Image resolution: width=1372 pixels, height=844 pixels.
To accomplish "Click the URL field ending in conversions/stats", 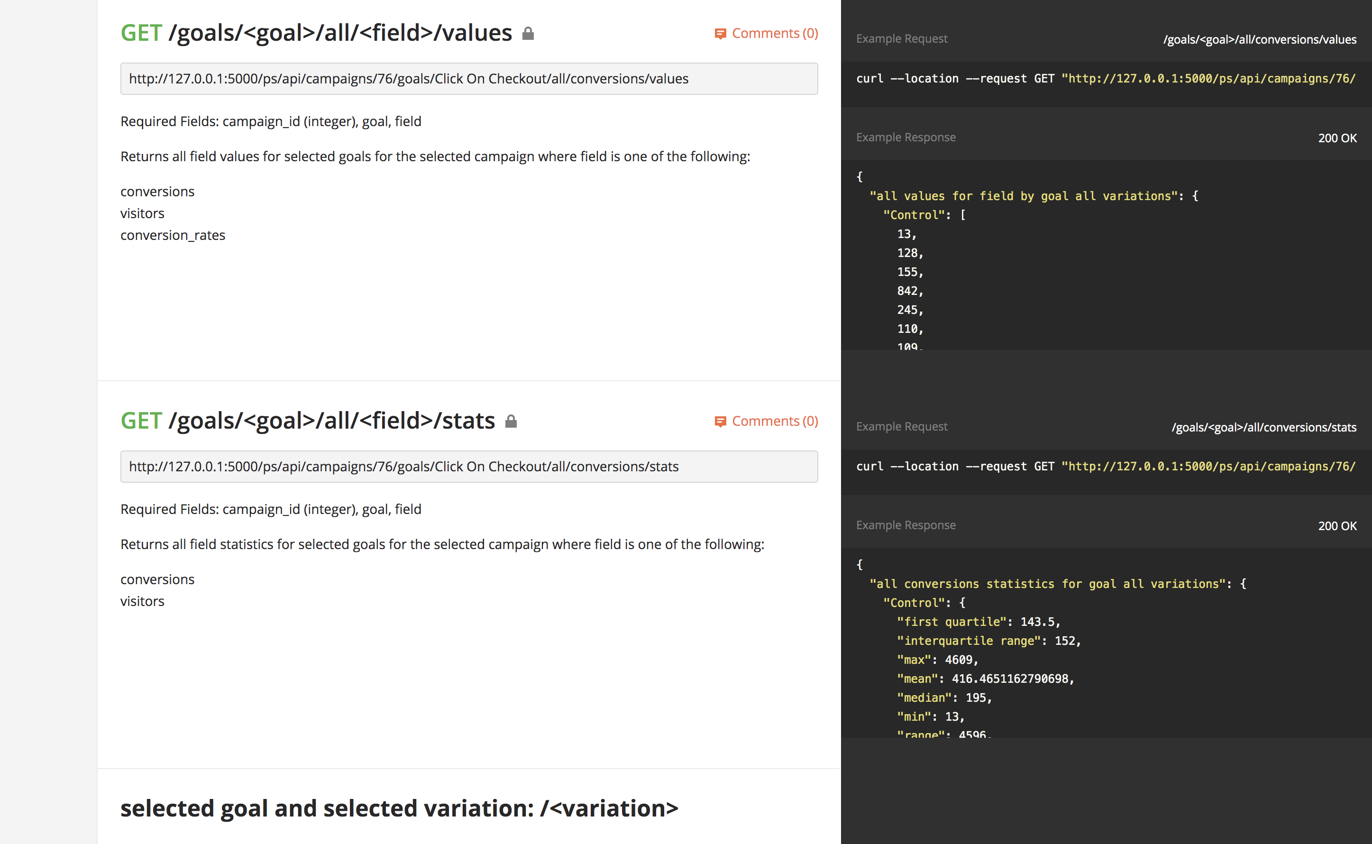I will [x=469, y=467].
